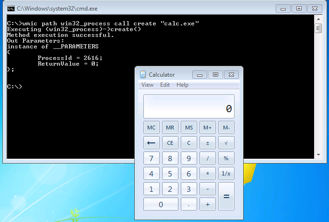The width and height of the screenshot is (329, 222).
Task: Click the 'Method execution successful.' line
Action: click(60, 35)
